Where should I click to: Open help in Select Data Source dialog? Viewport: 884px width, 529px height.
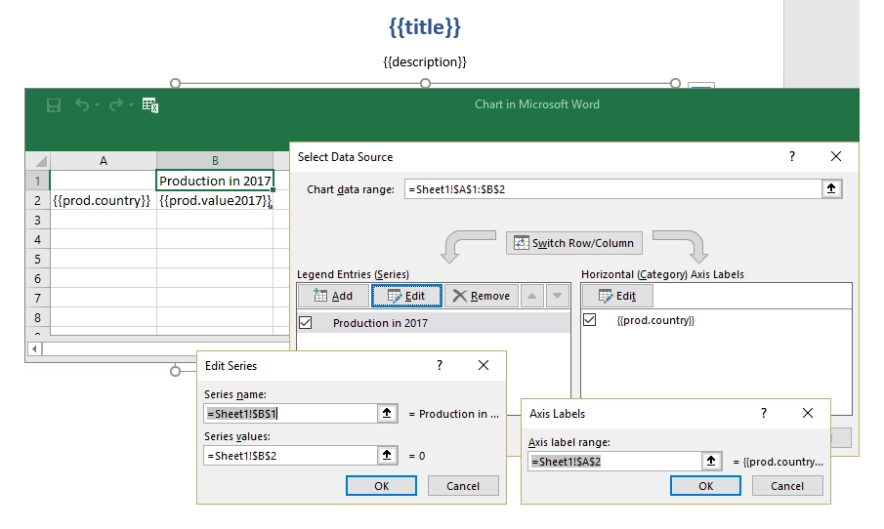(792, 156)
